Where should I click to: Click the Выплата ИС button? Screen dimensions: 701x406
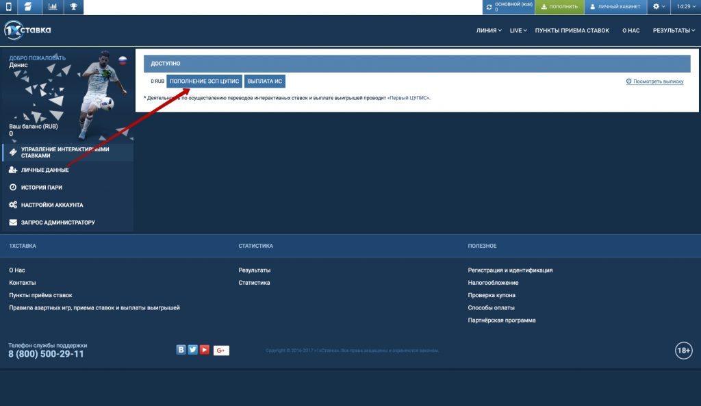[264, 81]
